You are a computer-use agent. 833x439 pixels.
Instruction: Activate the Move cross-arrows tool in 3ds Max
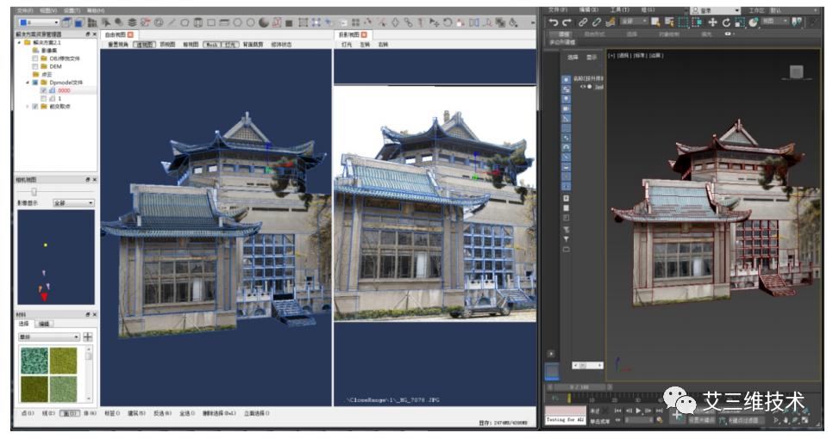[x=712, y=22]
